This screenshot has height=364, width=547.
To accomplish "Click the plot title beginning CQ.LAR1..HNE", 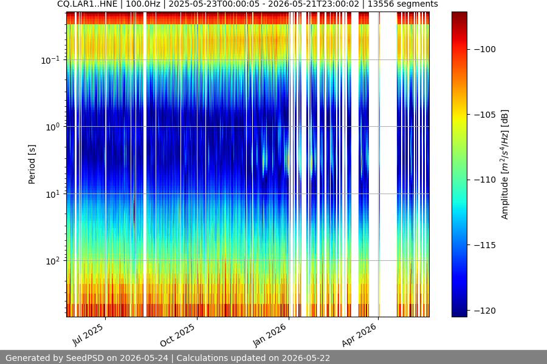I will click(247, 4).
